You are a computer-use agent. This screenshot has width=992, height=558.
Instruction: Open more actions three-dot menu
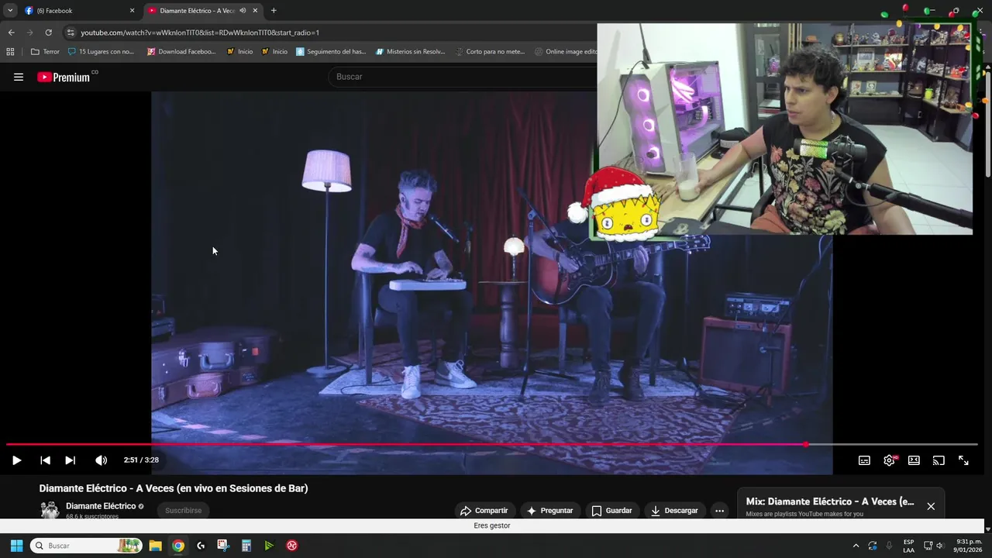(x=719, y=511)
